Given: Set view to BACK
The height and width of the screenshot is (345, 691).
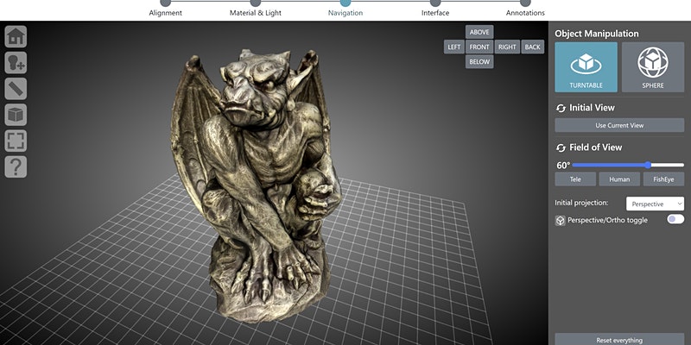Looking at the screenshot, I should (x=532, y=47).
